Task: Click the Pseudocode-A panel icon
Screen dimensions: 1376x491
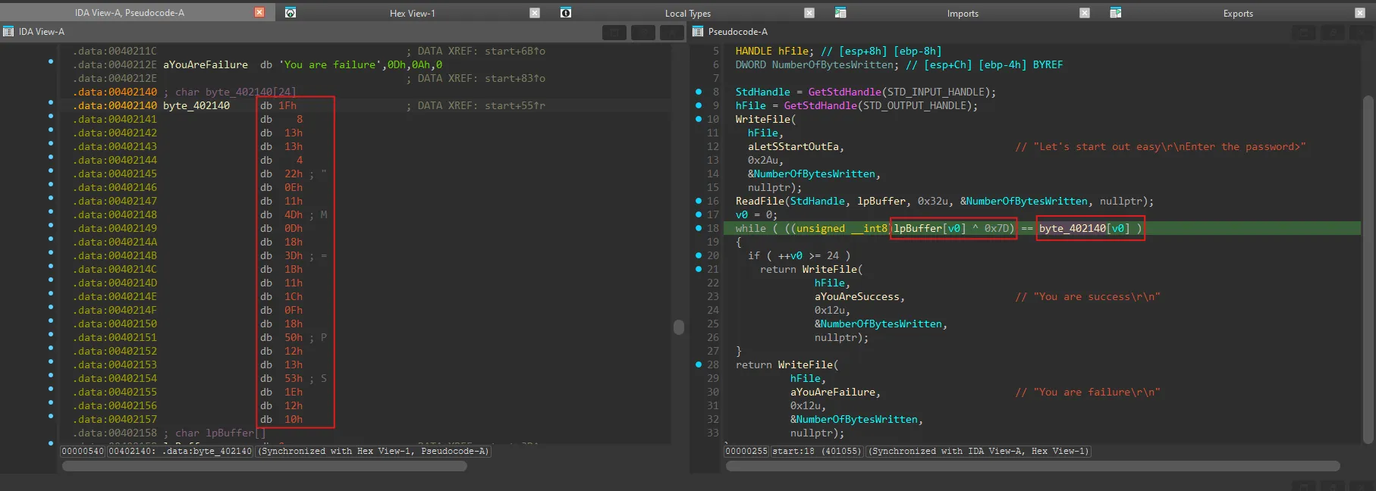Action: click(698, 32)
